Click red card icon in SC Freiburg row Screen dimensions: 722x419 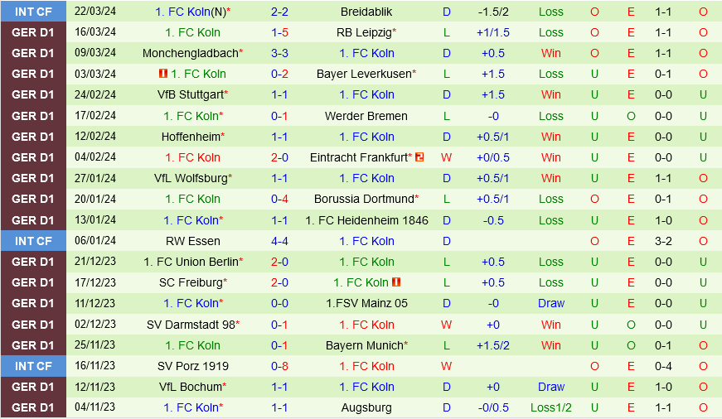pos(396,282)
